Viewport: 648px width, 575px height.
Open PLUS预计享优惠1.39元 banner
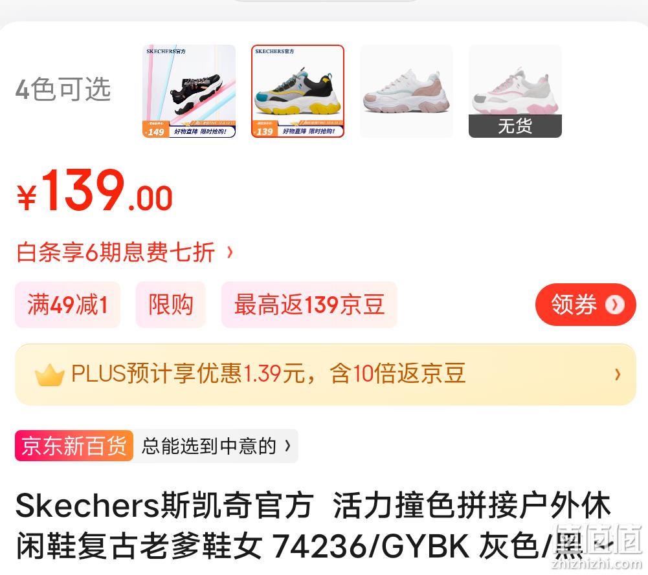tap(325, 374)
